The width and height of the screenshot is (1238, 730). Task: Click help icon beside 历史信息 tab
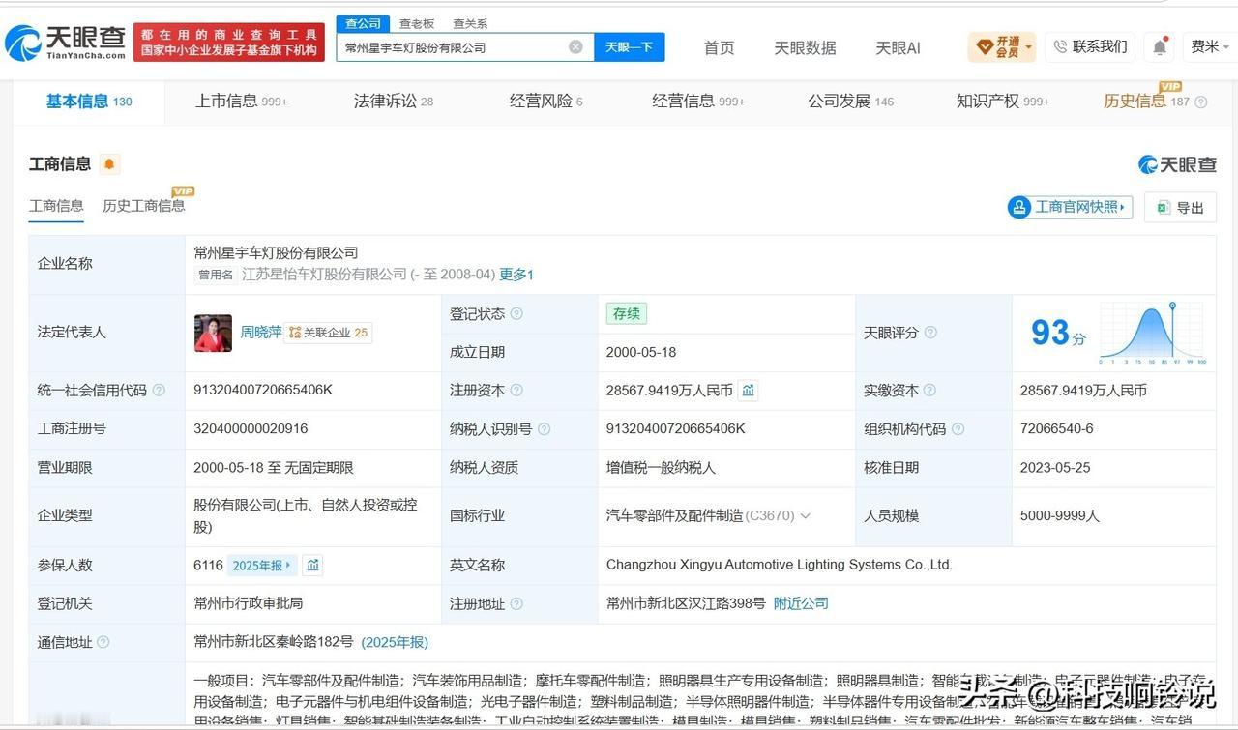(1201, 102)
